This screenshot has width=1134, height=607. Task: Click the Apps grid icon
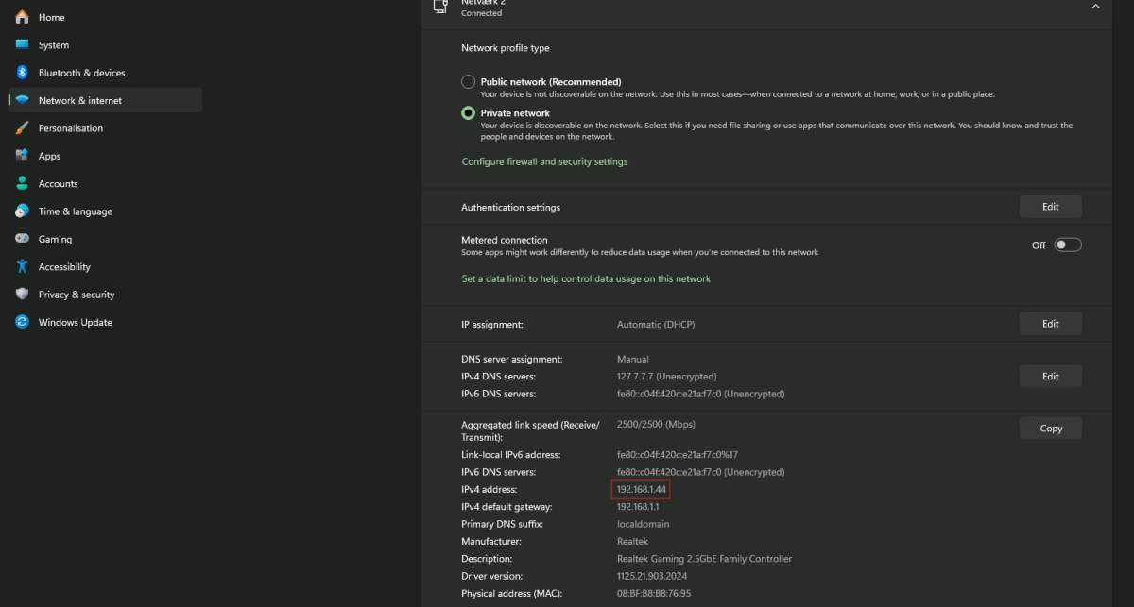(22, 156)
